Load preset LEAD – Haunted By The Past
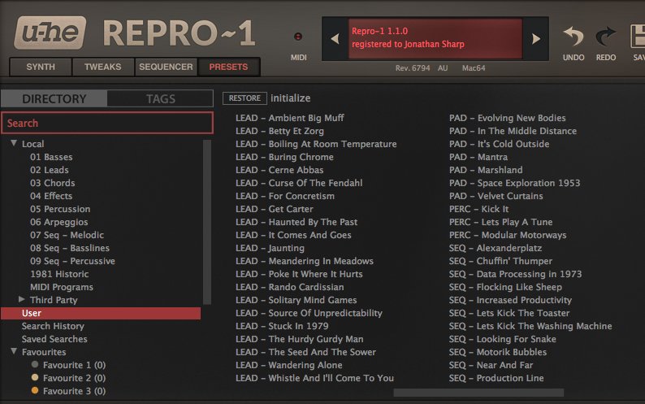The width and height of the screenshot is (645, 404). pyautogui.click(x=297, y=222)
